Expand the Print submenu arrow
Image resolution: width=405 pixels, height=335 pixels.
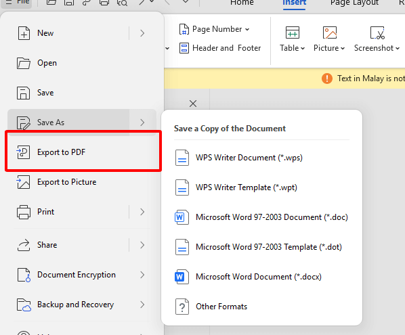pos(142,212)
